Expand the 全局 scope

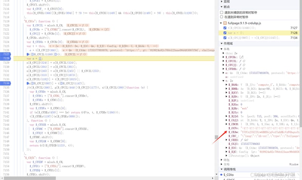222,164
